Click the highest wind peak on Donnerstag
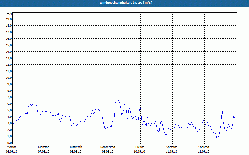This screenshot has width=249, height=155. (118, 100)
